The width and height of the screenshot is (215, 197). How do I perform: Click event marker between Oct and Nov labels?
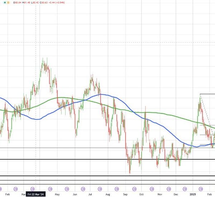(150, 187)
